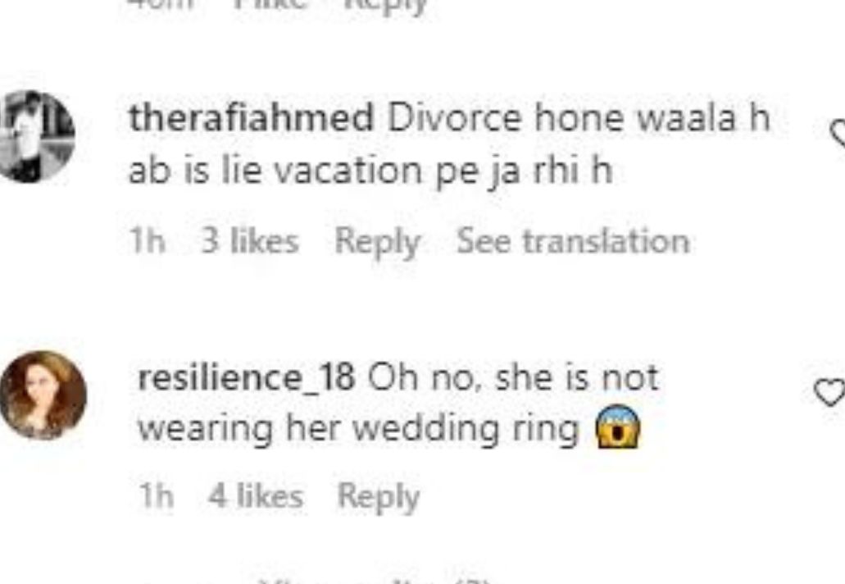Open the therafiahmed username link

point(251,117)
